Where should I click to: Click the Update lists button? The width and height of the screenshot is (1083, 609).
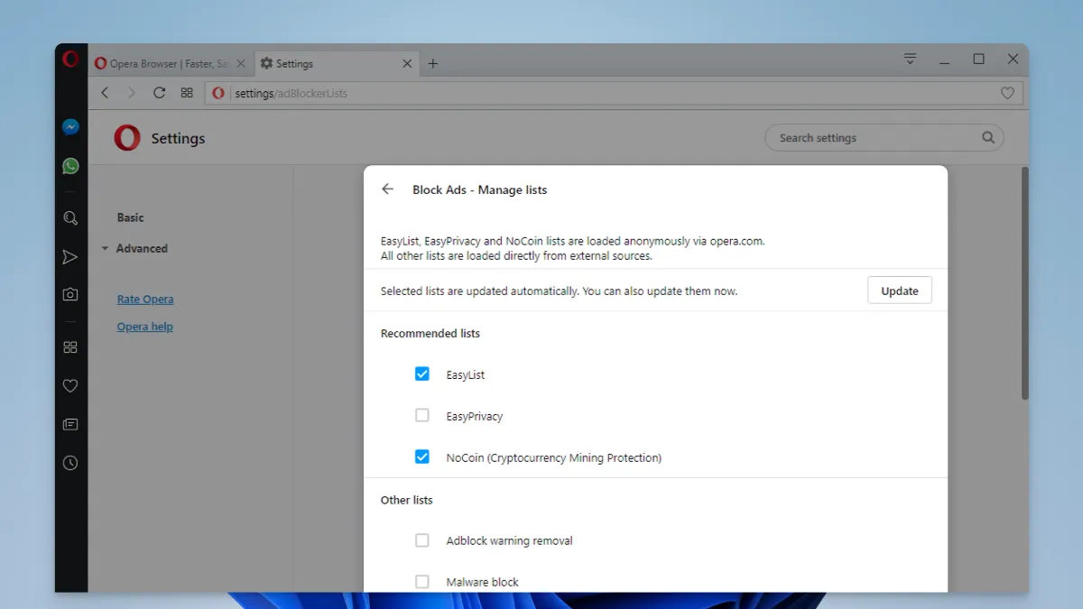coord(899,291)
